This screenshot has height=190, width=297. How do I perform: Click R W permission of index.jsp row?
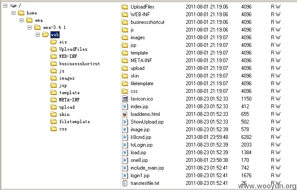(x=276, y=107)
